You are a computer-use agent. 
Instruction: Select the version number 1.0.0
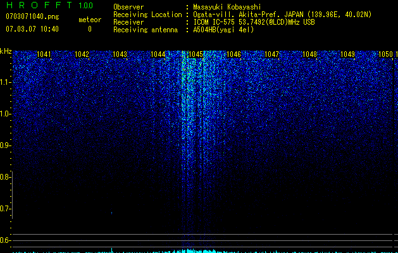coord(86,6)
